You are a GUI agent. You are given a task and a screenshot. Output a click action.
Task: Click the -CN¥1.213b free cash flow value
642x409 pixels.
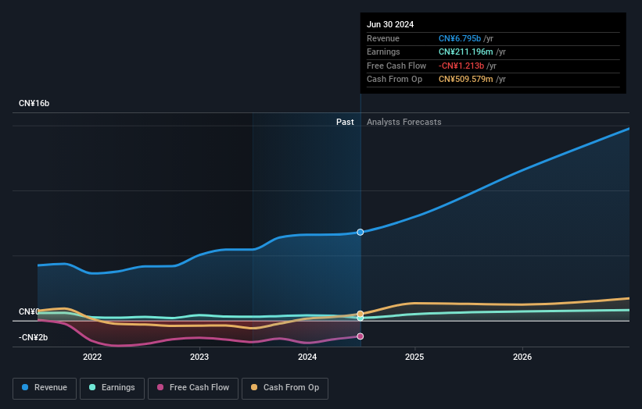coord(461,66)
